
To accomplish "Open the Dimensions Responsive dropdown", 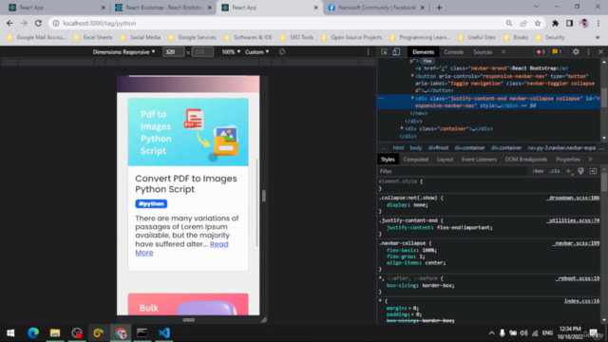I will (x=123, y=52).
